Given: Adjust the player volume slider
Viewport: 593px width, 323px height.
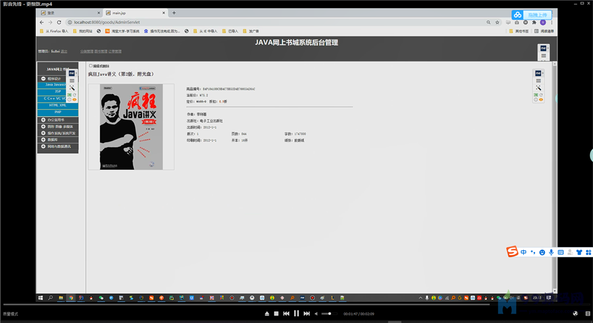Looking at the screenshot, I should coord(328,314).
